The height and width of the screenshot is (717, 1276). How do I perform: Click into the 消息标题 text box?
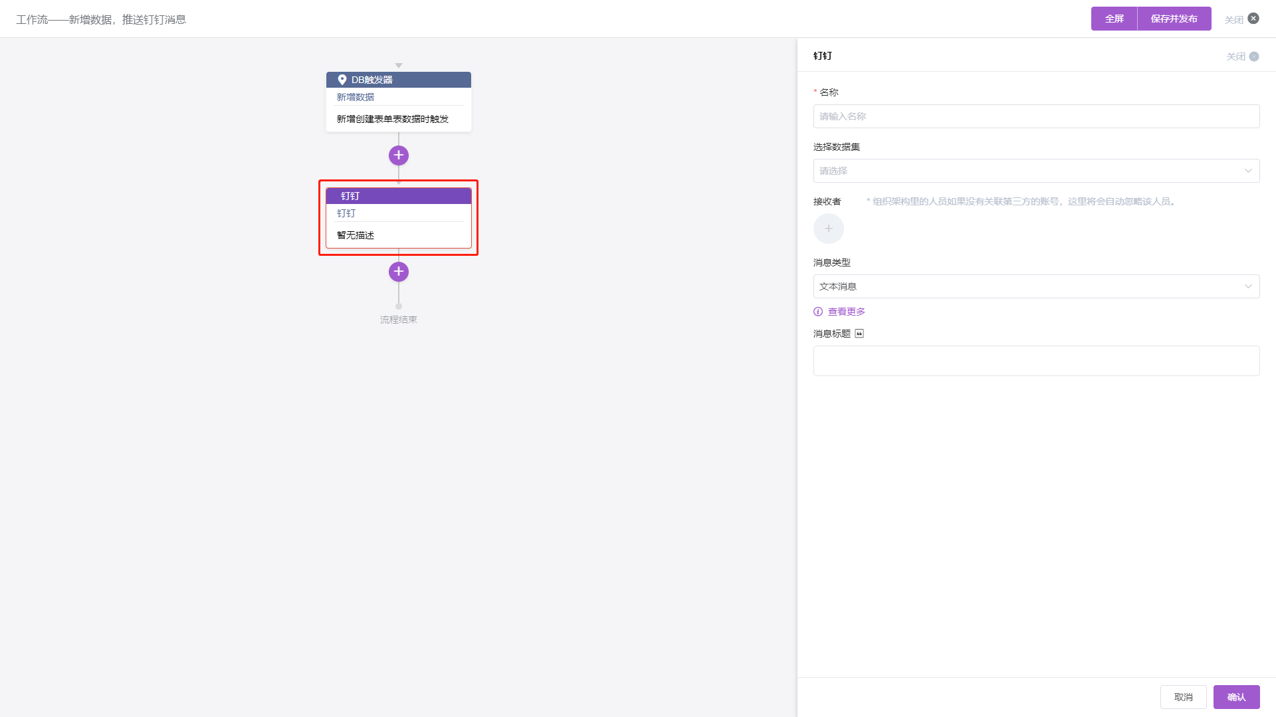coord(1035,361)
